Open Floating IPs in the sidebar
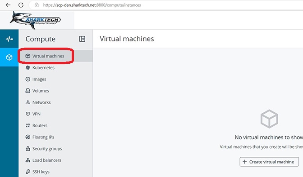Image resolution: width=303 pixels, height=177 pixels. pyautogui.click(x=55, y=137)
